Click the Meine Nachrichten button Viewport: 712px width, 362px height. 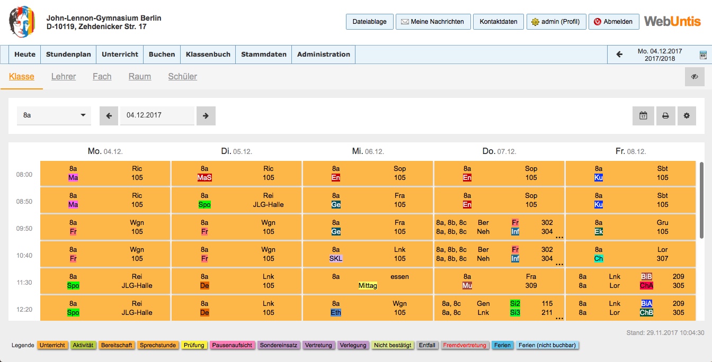pyautogui.click(x=432, y=22)
